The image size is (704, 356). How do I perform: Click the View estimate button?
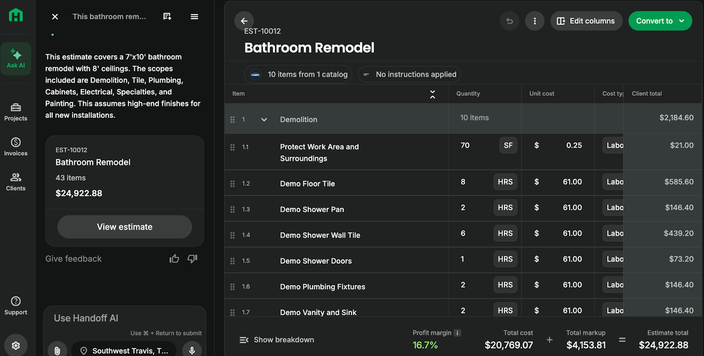[x=124, y=227]
